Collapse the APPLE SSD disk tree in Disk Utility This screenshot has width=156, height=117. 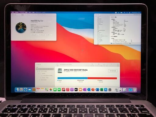[37, 69]
